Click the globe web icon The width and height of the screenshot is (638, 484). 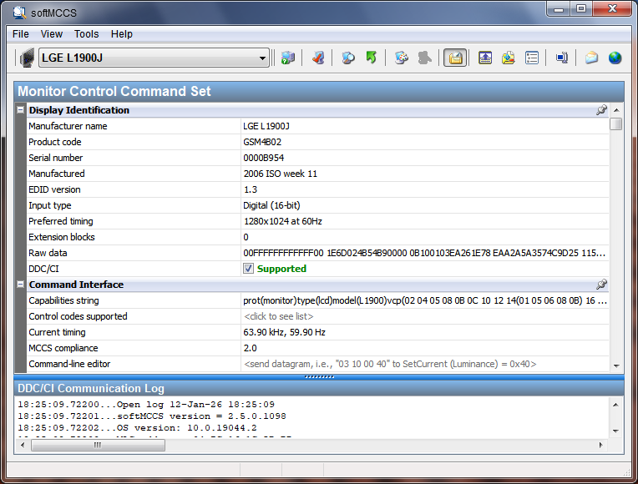(615, 58)
